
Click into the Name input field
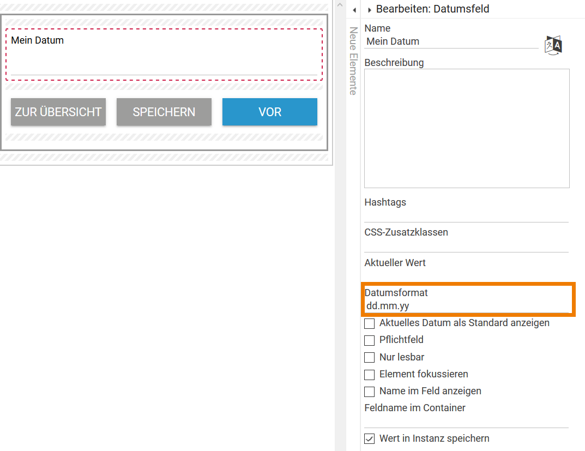coord(451,41)
